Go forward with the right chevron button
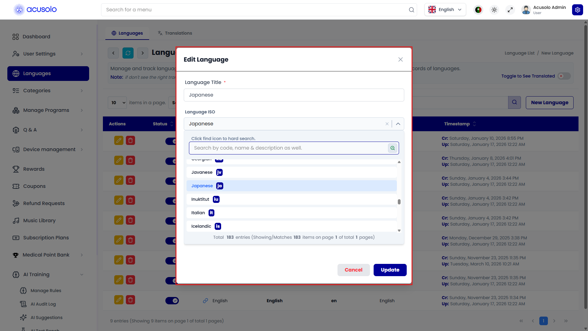The height and width of the screenshot is (331, 588). (x=143, y=53)
